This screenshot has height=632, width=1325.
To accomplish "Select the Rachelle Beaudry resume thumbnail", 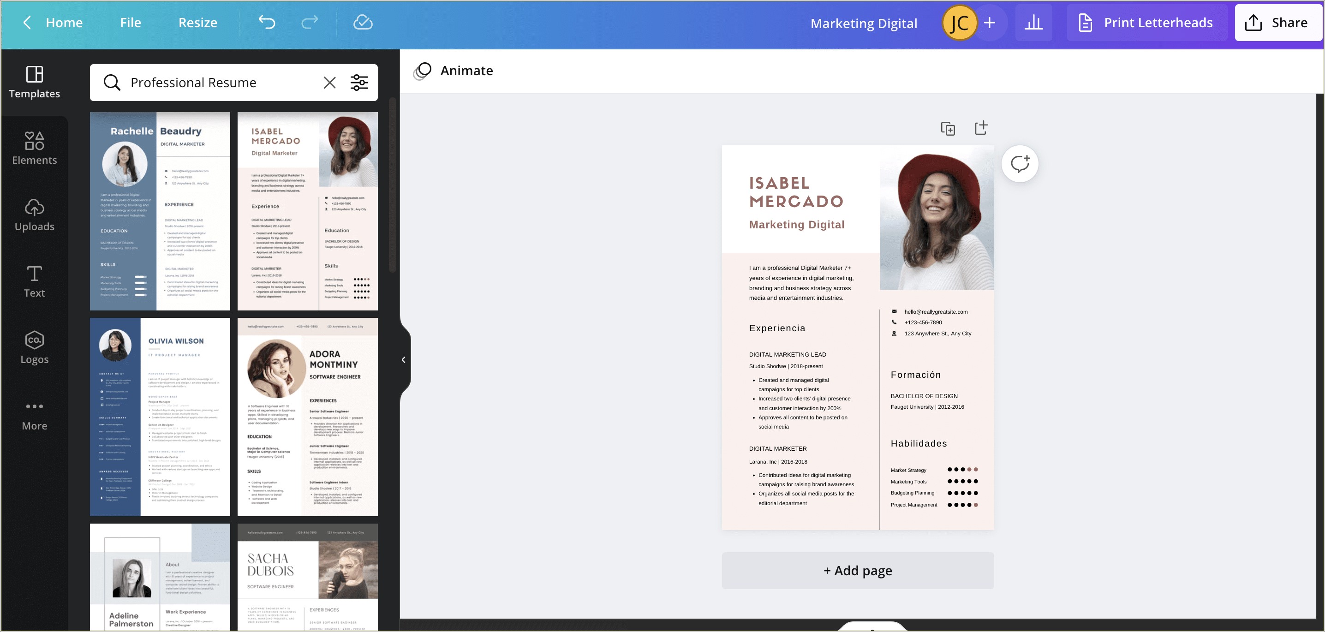I will tap(160, 210).
